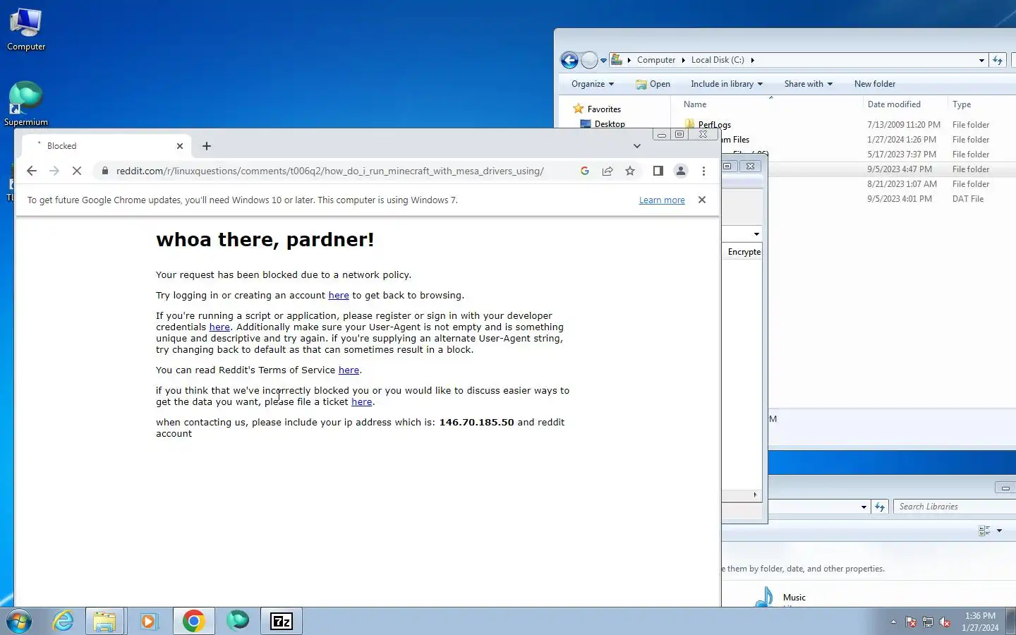The height and width of the screenshot is (635, 1016).
Task: Open the Chrome profile avatar menu
Action: 681,171
